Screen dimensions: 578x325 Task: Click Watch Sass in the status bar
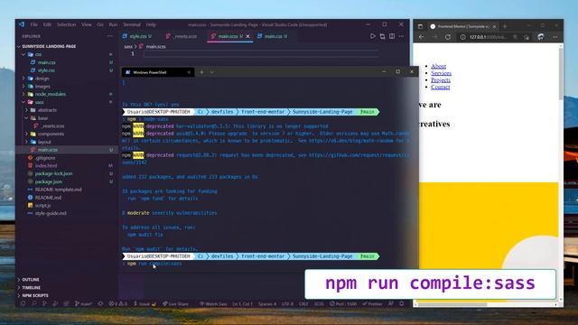pos(213,304)
